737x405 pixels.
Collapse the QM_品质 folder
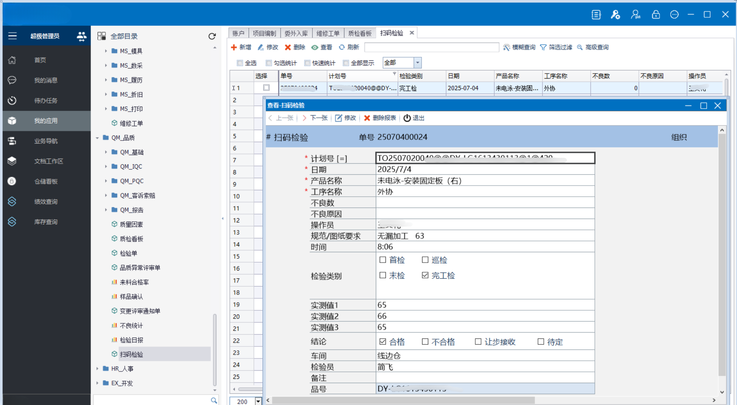pos(98,138)
